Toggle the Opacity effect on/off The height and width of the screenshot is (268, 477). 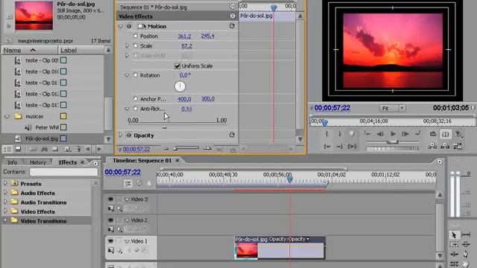pos(129,135)
